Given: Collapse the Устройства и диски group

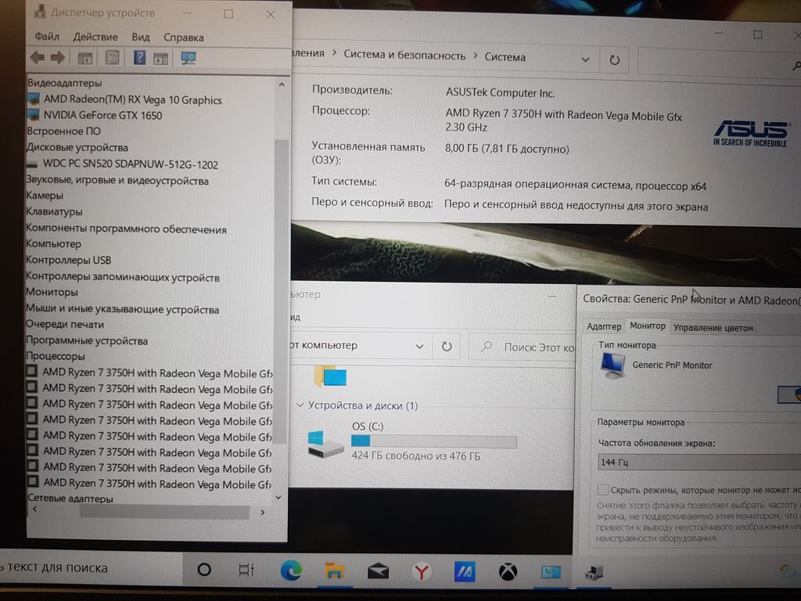Looking at the screenshot, I should click(300, 405).
